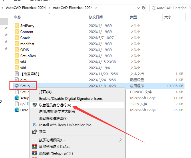Click the WinRAR icon beside 添加到压缩文件(A)...
The width and height of the screenshot is (191, 158).
tap(35, 147)
